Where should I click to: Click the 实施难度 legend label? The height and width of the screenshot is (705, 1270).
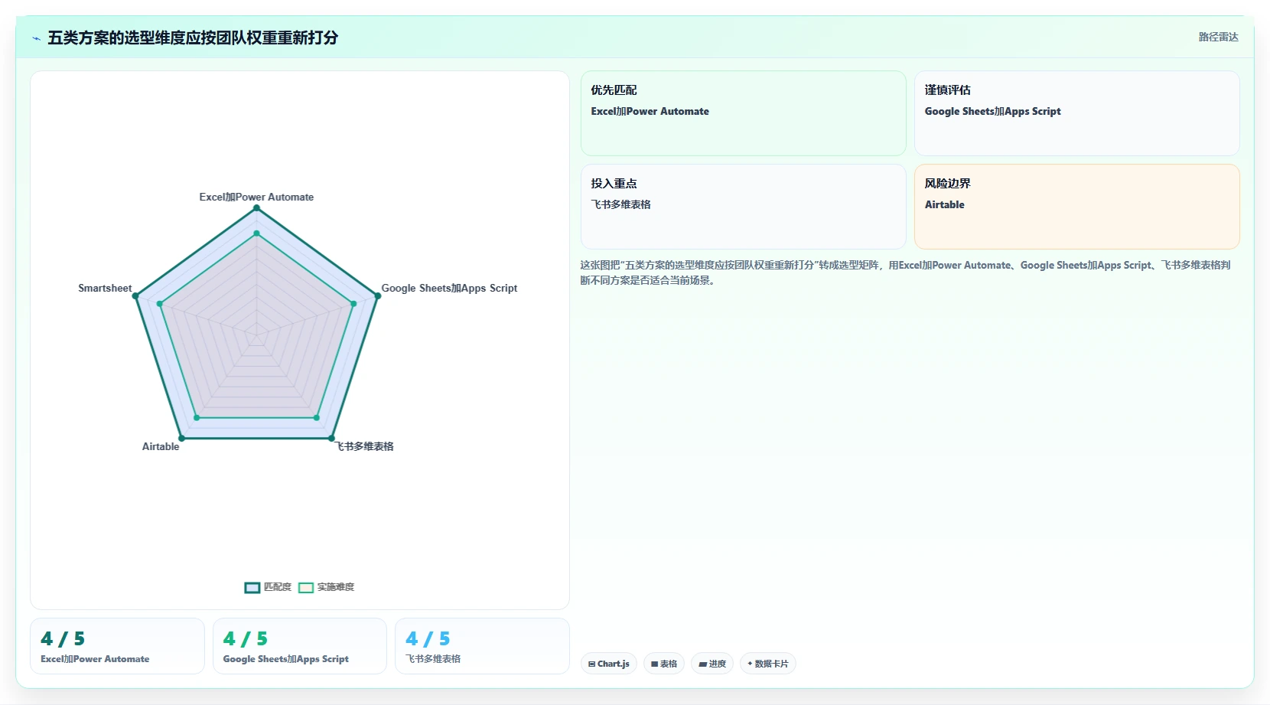click(336, 587)
